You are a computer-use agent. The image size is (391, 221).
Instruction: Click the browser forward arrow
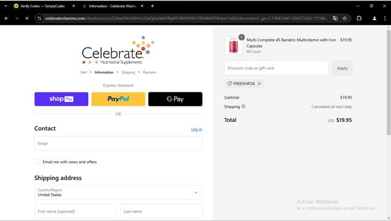coord(17,18)
